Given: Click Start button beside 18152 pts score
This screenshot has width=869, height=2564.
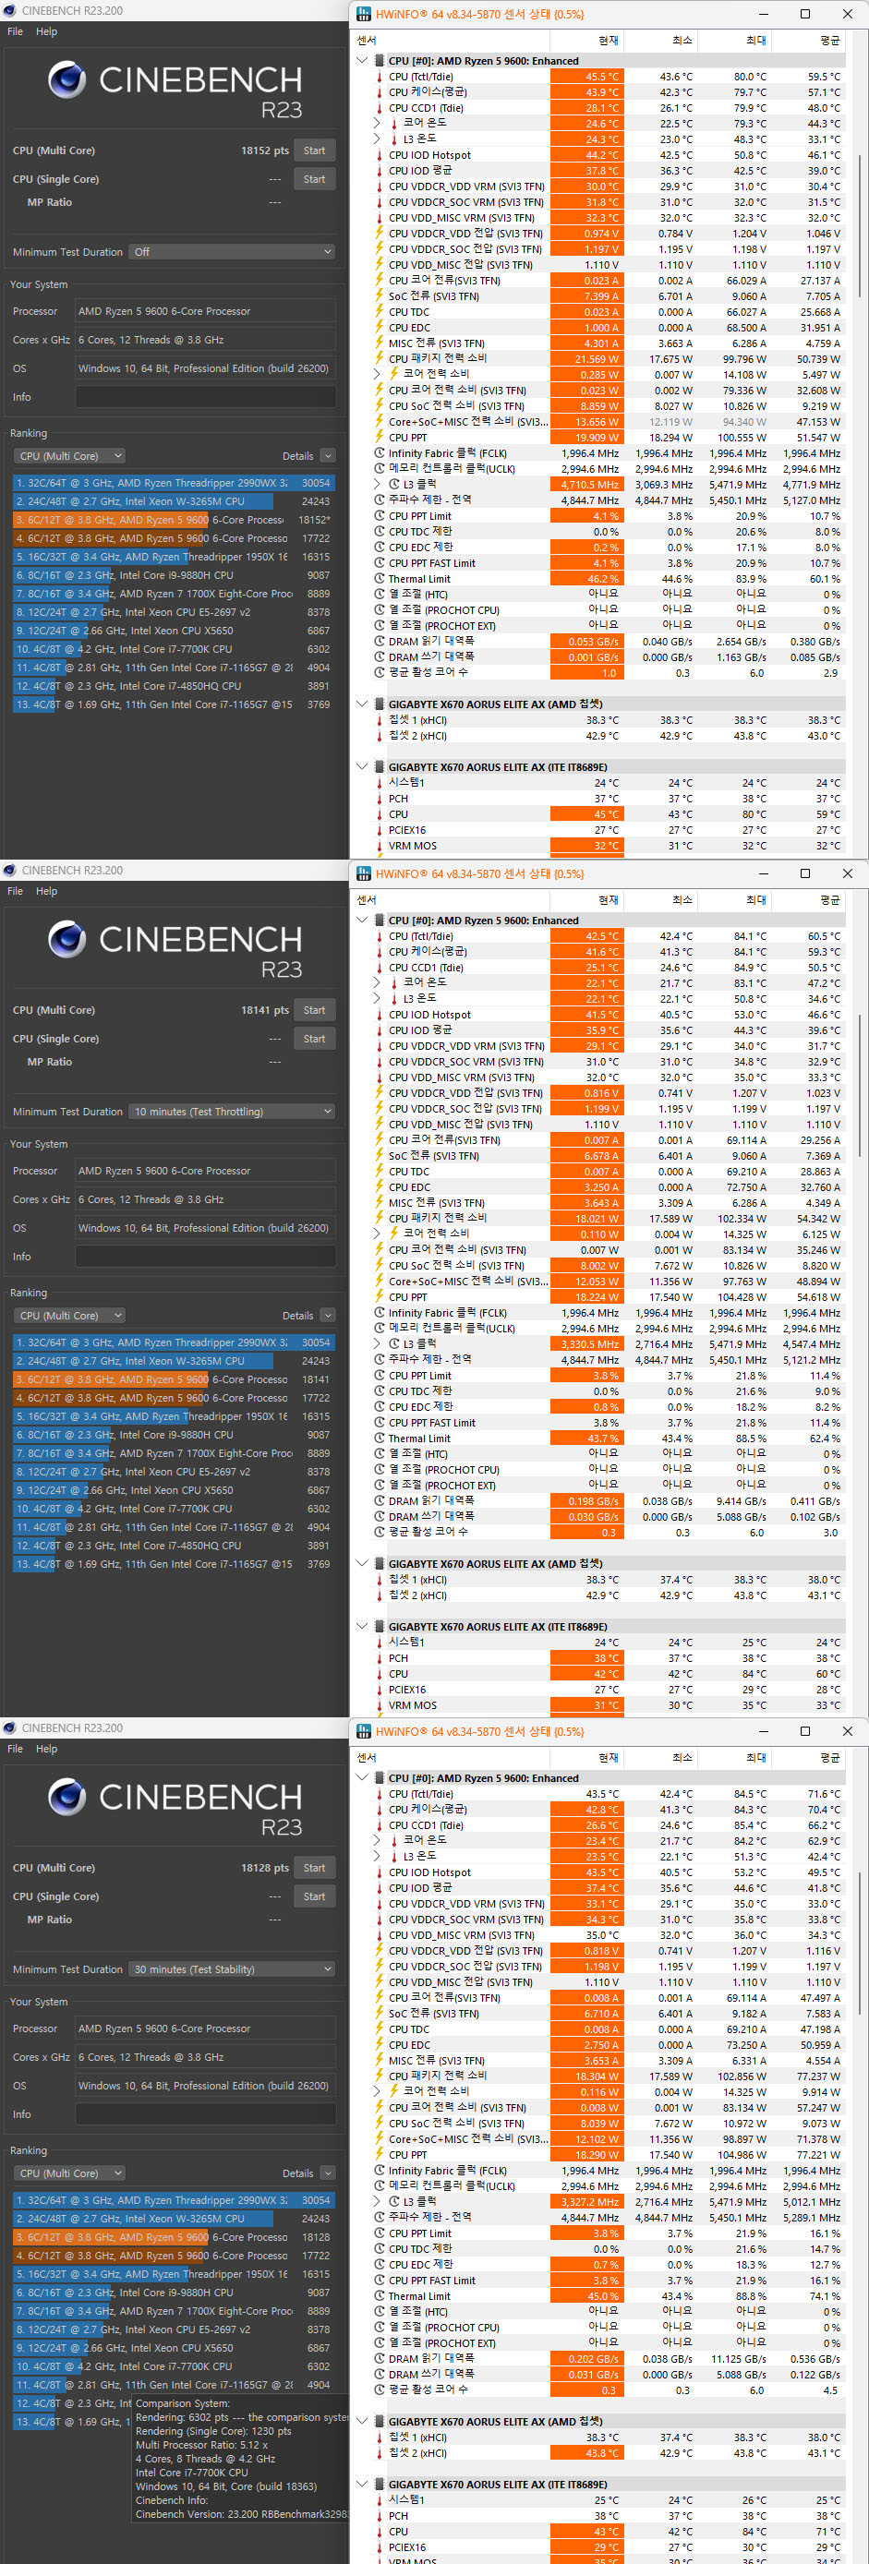Looking at the screenshot, I should (315, 150).
